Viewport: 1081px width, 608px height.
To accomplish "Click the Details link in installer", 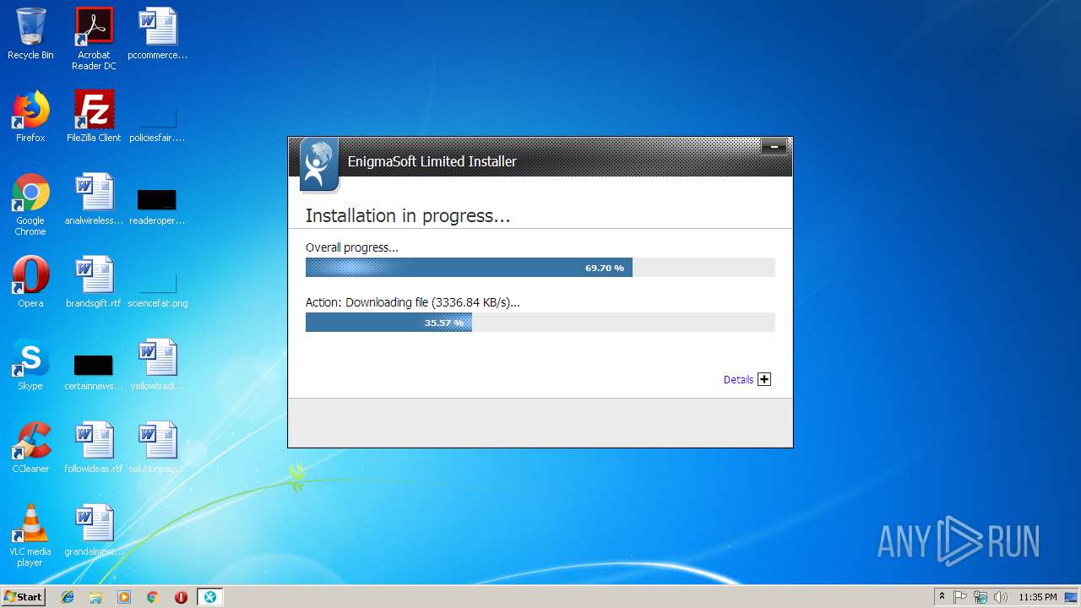I will 738,380.
